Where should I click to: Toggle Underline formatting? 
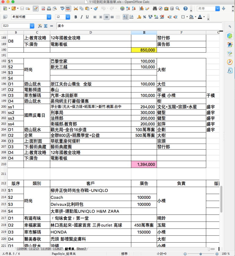[87, 17]
